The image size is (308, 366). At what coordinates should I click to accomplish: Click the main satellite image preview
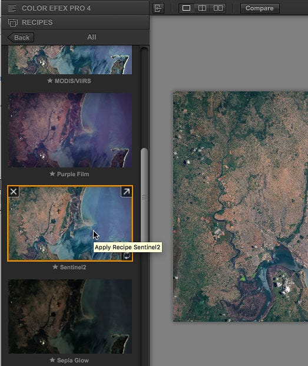[240, 206]
